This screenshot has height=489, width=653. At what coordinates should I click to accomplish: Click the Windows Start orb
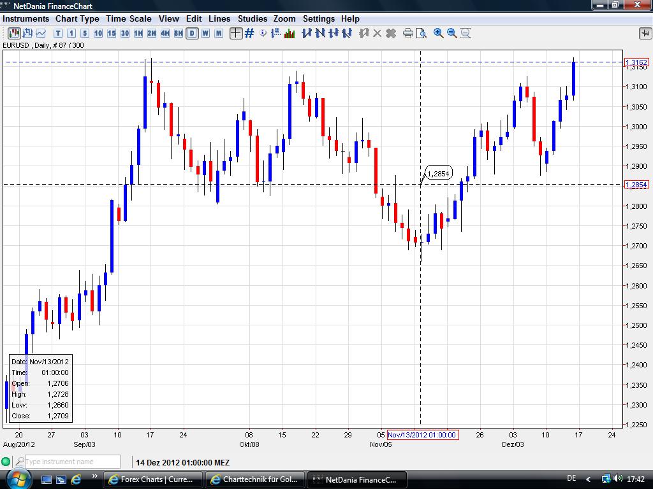pos(18,479)
